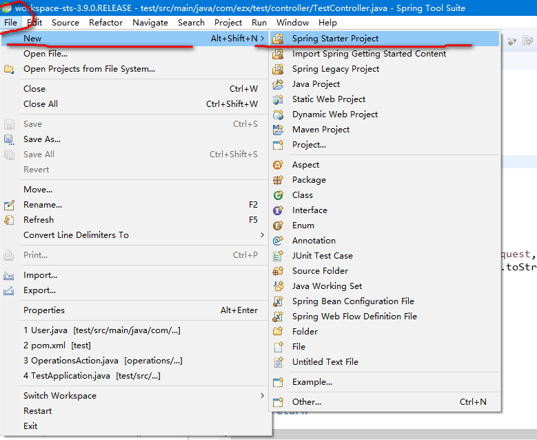Click the Enum icon
The height and width of the screenshot is (440, 537).
278,226
